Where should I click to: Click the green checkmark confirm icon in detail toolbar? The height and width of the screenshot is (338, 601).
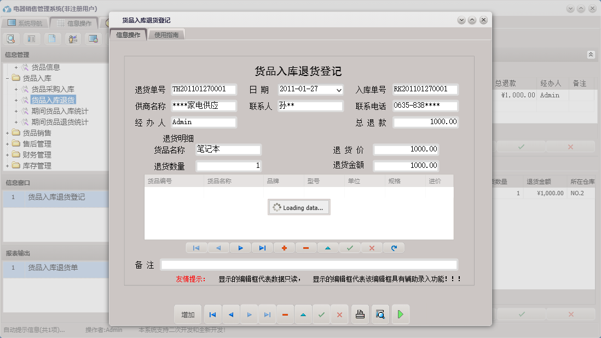coord(350,248)
